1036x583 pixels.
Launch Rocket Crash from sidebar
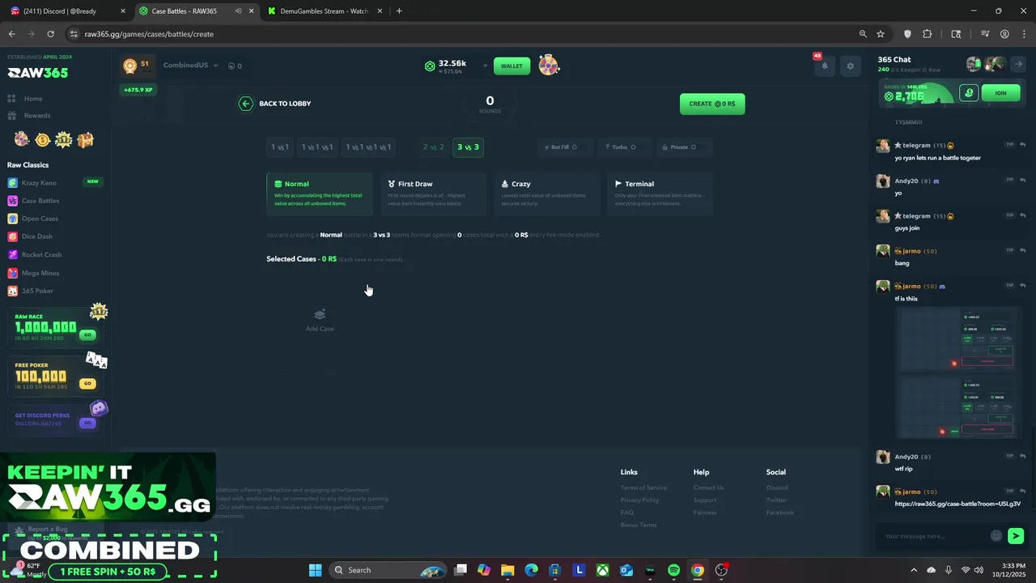(41, 255)
